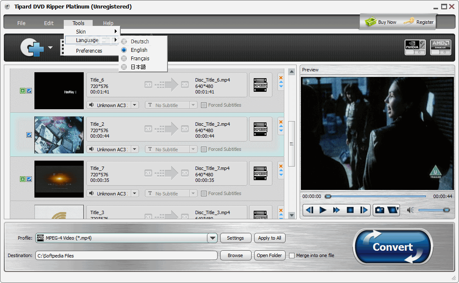
Task: Move Title_2 down with blue arrow
Action: [281, 131]
